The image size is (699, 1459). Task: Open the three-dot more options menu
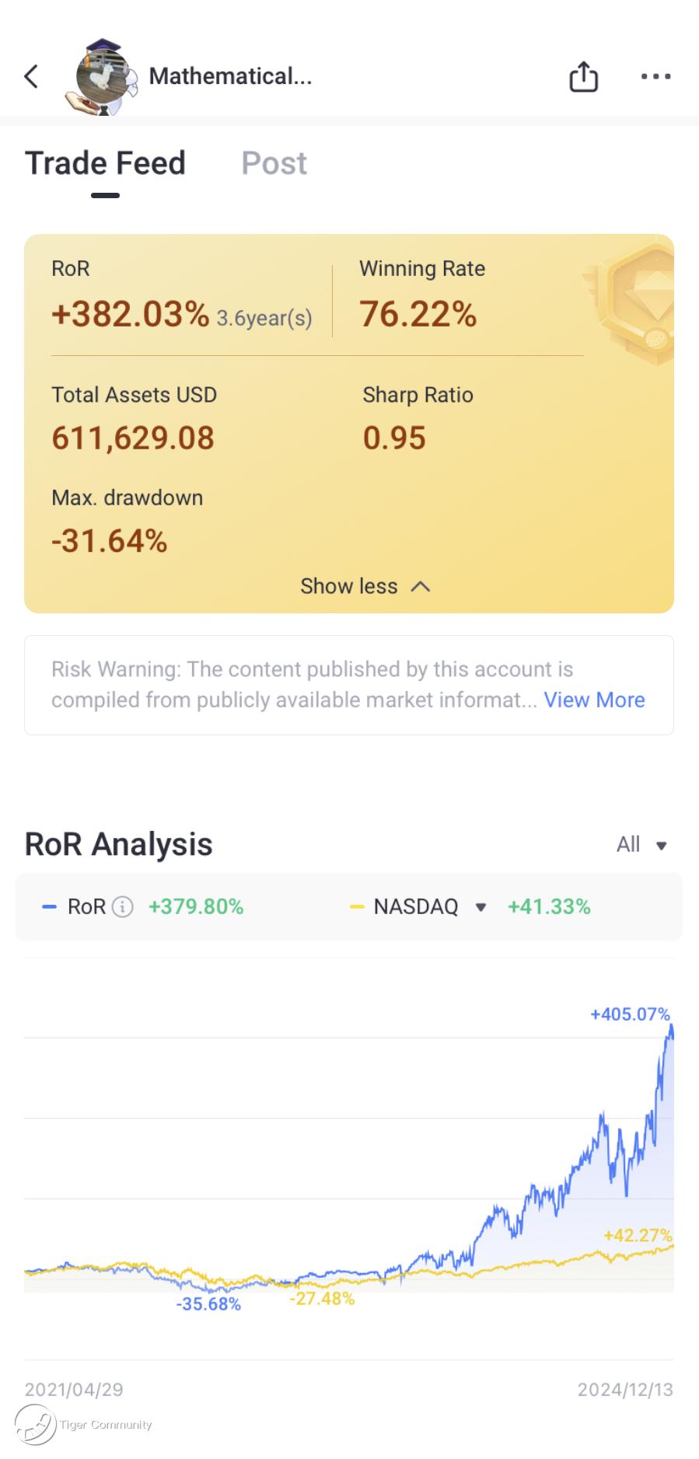655,76
